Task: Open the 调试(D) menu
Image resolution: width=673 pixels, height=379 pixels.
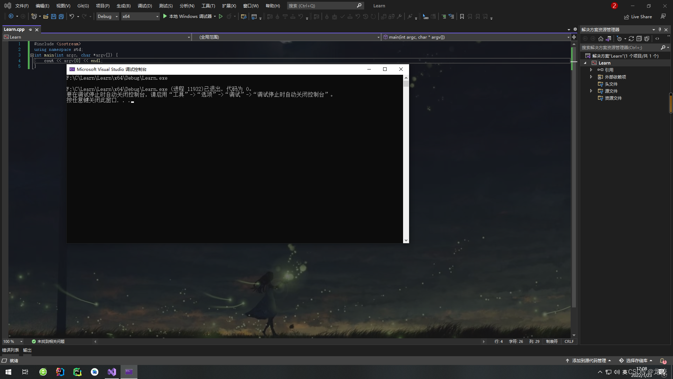Action: (145, 6)
